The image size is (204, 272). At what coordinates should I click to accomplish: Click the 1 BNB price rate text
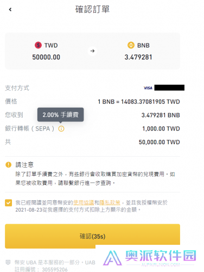pyautogui.click(x=139, y=102)
